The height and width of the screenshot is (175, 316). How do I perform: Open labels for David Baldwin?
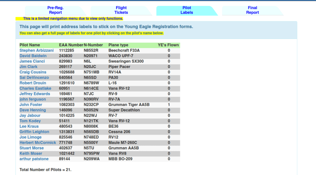click(x=33, y=56)
